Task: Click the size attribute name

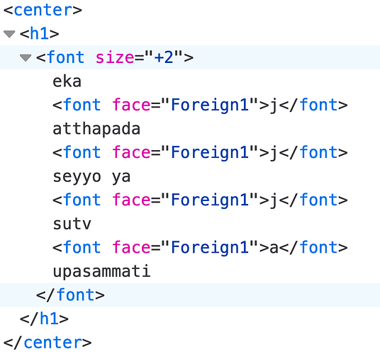Action: click(x=115, y=57)
